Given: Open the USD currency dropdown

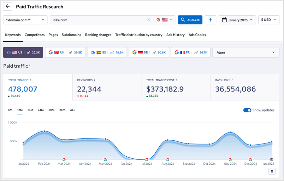Looking at the screenshot, I should click(269, 20).
